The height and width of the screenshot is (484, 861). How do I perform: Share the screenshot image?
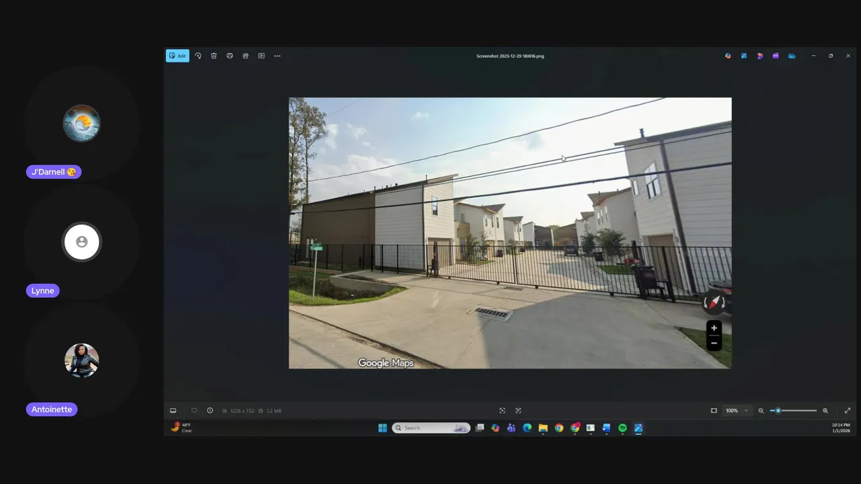pos(246,56)
